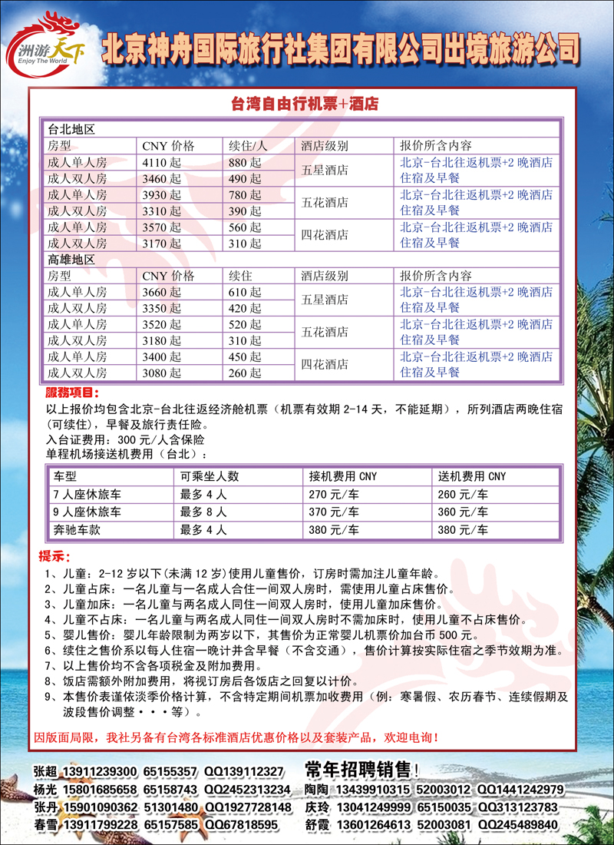Image resolution: width=614 pixels, height=845 pixels.
Task: Click the 3310起 price entry
Action: 162,210
